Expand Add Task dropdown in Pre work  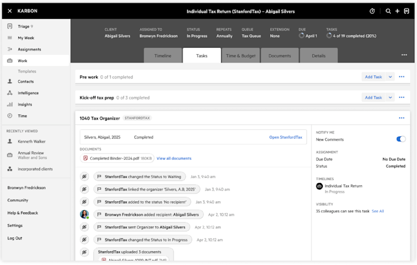tap(390, 77)
